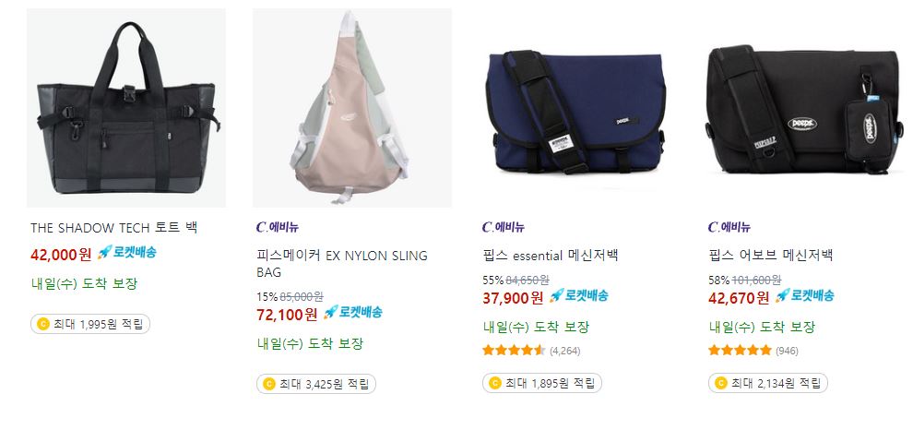Screen dimensions: 913x430
Task: Open the star rating with 4,264 reviews
Action: (x=531, y=351)
